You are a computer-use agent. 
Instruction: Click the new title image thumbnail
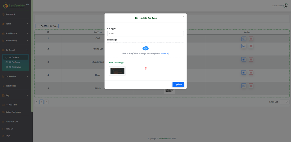pos(117,71)
